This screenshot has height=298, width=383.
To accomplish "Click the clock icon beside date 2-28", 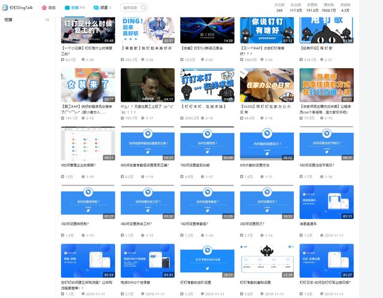I will click(x=83, y=60).
